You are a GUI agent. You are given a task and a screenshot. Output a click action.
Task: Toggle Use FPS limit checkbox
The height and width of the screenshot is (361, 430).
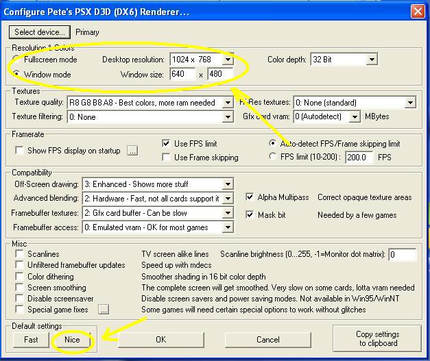[x=166, y=144]
